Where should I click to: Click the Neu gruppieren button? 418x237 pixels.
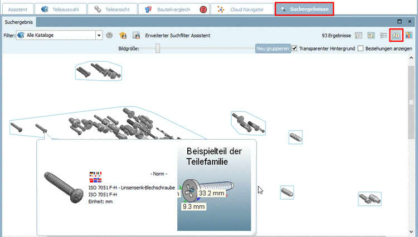273,48
